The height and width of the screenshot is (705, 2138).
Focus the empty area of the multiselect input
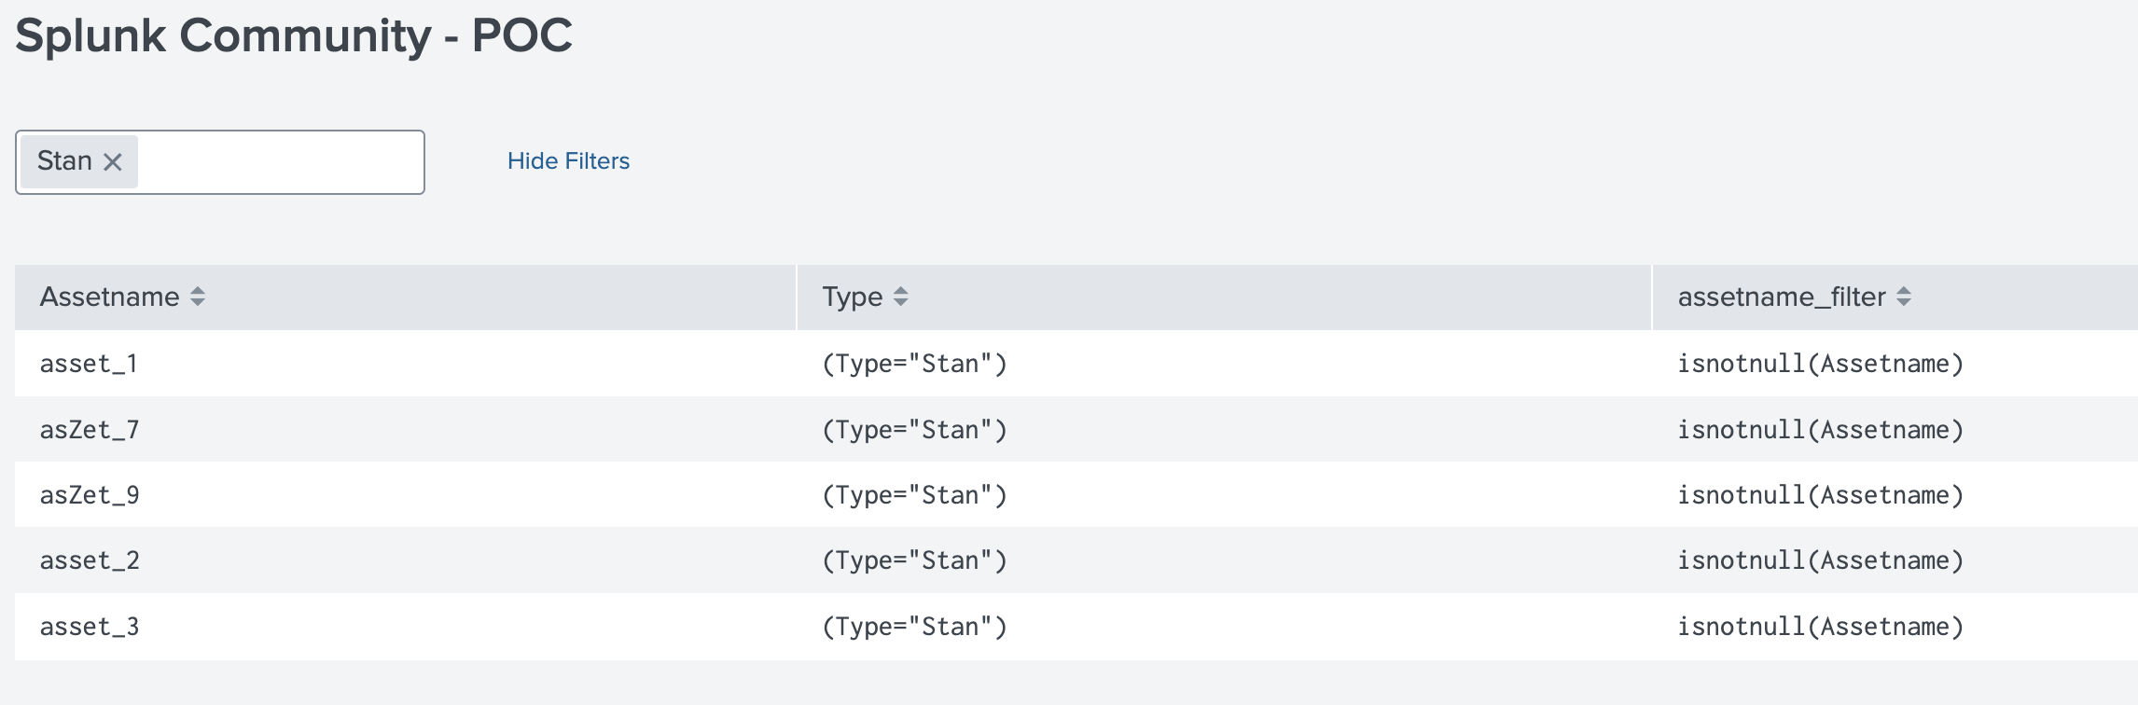tap(280, 162)
